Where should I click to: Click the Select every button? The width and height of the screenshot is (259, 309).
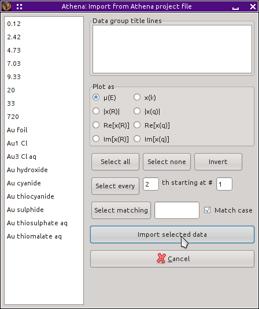click(116, 186)
